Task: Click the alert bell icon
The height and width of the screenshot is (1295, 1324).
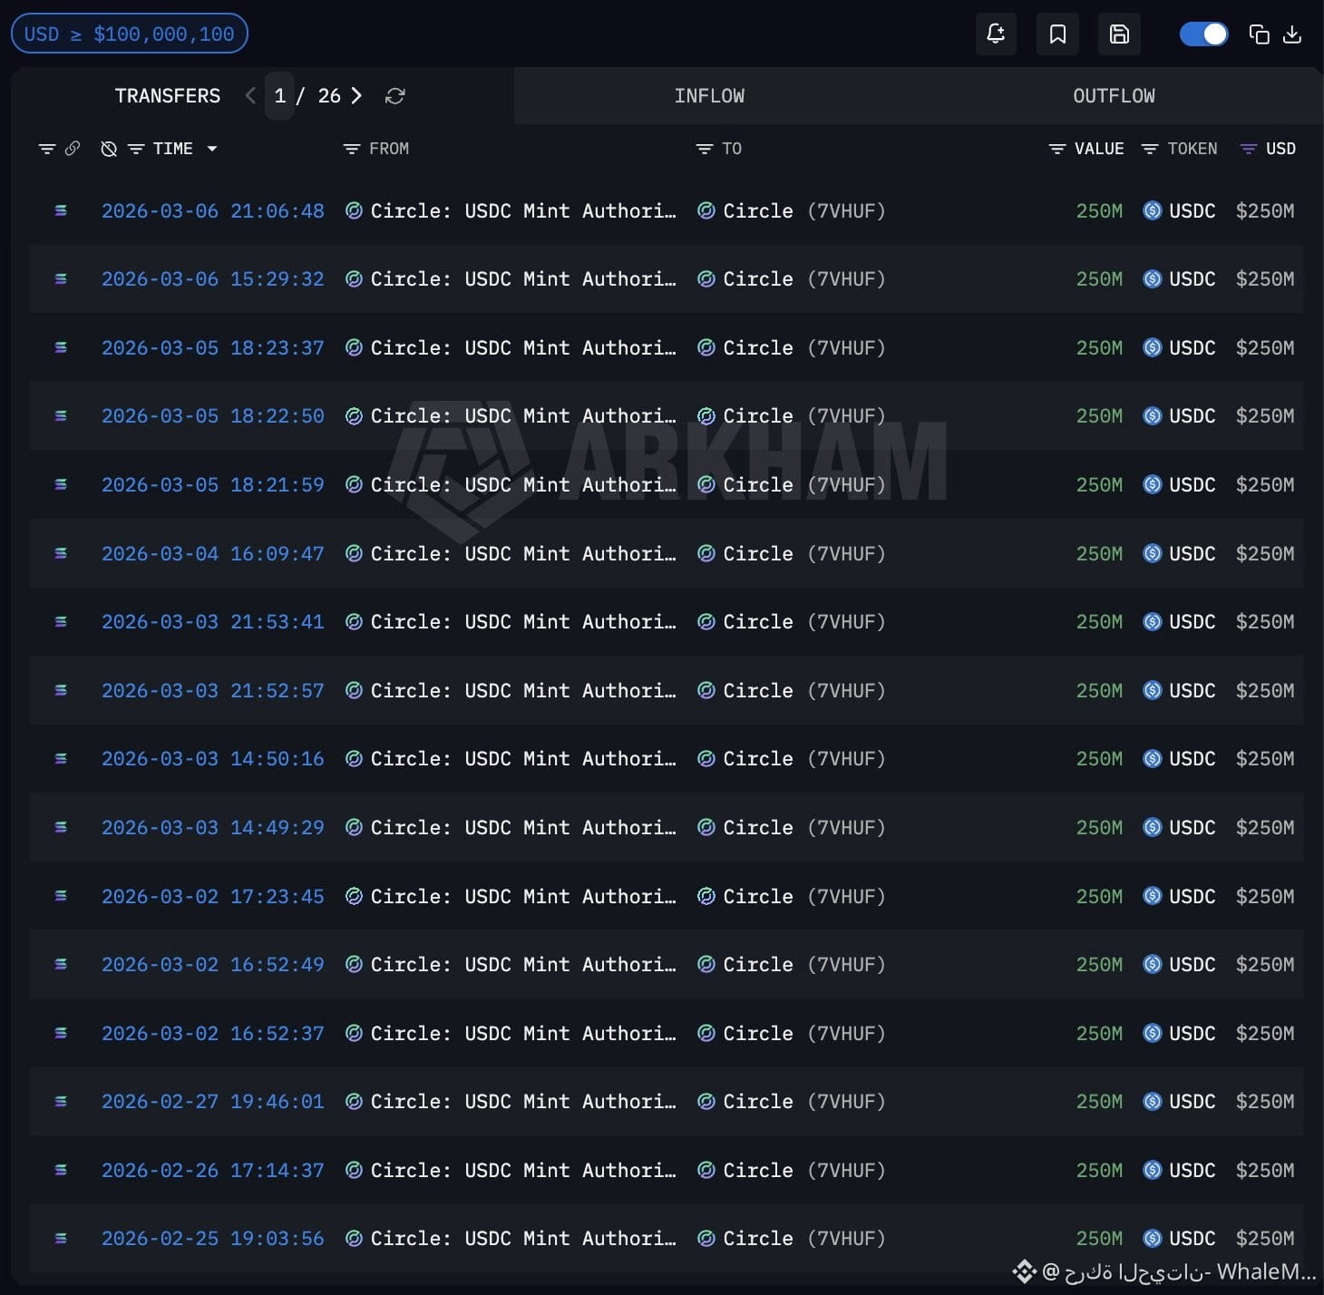Action: point(996,34)
